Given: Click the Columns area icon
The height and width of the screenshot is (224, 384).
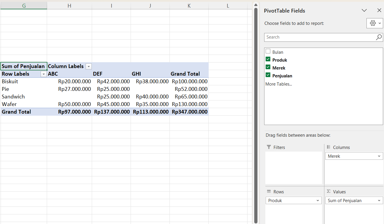Looking at the screenshot, I should pos(328,147).
